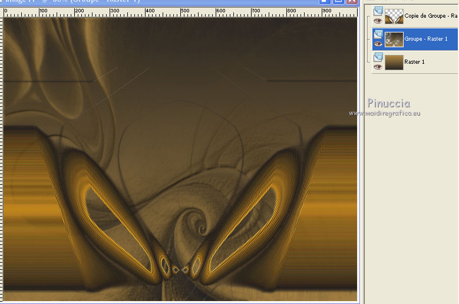This screenshot has height=304, width=459.
Task: Select the Copie de Groupe layer thumbnail
Action: point(394,16)
